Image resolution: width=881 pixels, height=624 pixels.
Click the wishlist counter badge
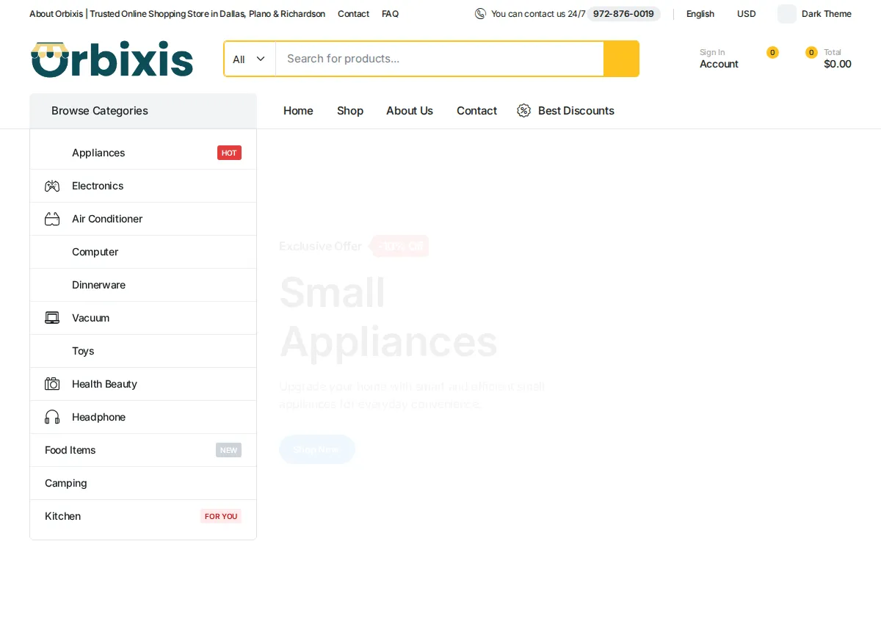772,52
